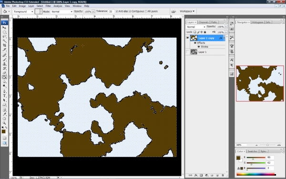The height and width of the screenshot is (179, 286).
Task: Select the Brush tool
Action: pos(4,60)
